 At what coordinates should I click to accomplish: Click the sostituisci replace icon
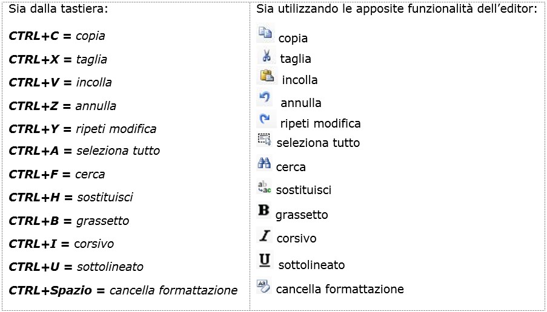point(264,187)
